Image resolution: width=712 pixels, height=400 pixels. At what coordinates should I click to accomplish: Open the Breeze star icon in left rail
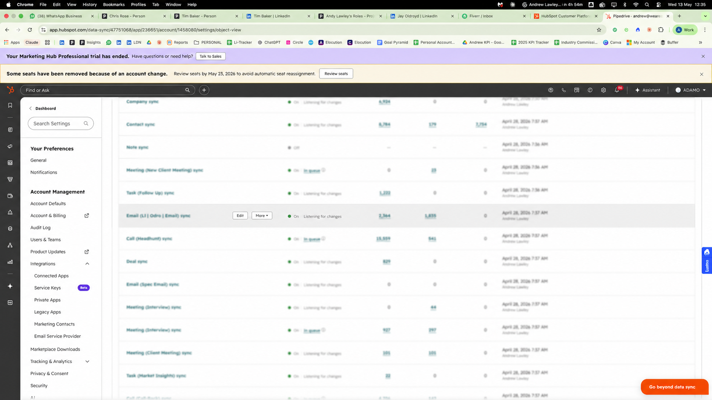(10, 286)
